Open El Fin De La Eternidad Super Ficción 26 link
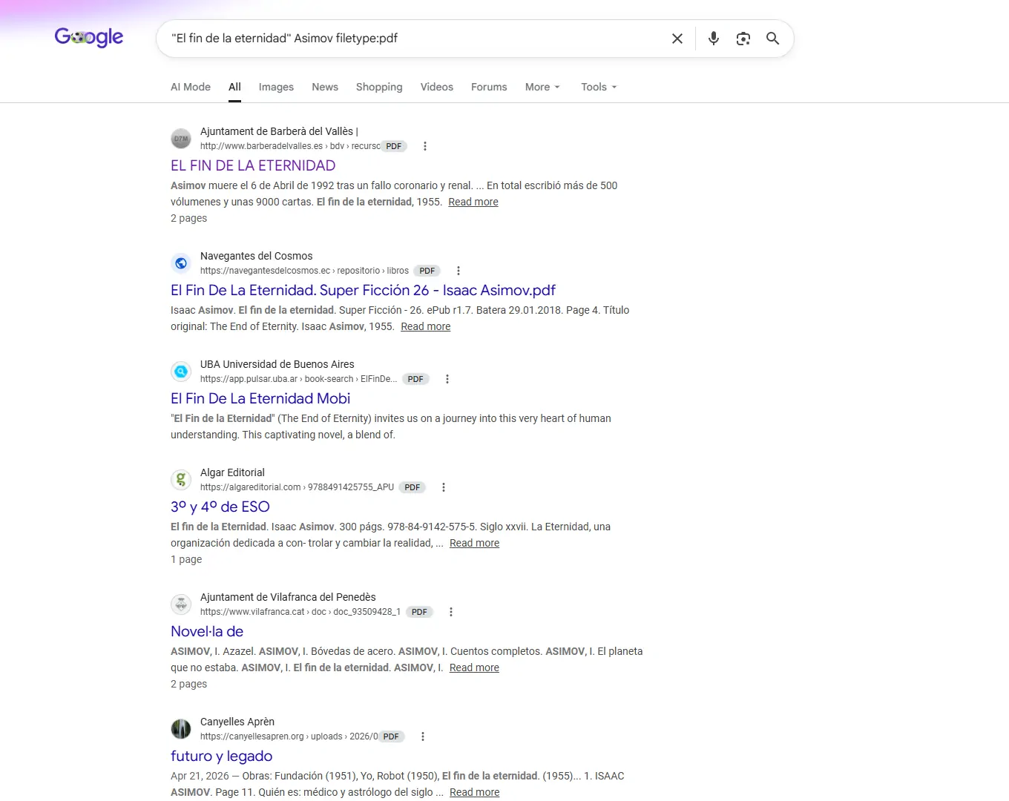This screenshot has height=801, width=1009. click(x=363, y=290)
